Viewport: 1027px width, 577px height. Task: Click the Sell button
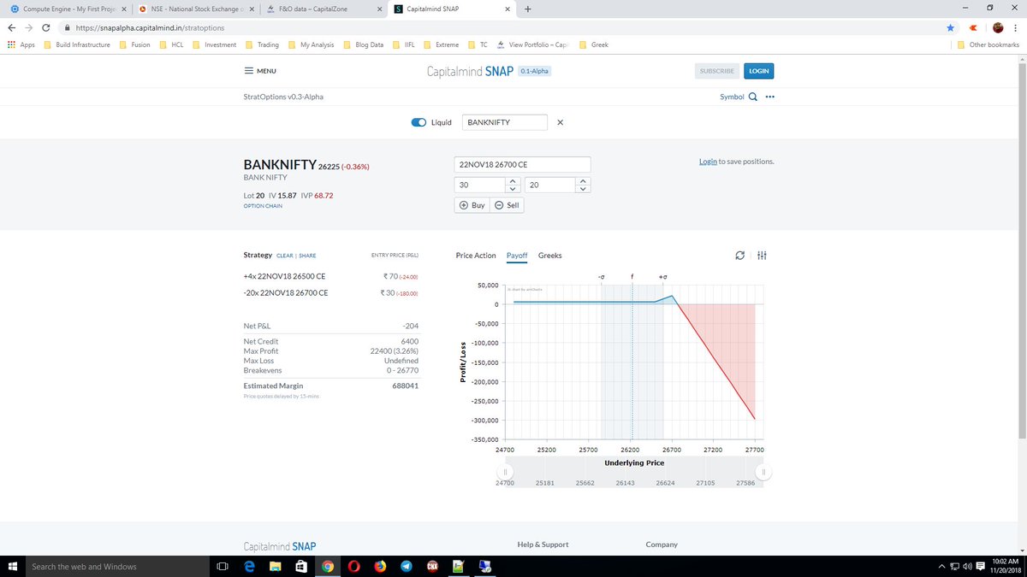point(507,205)
